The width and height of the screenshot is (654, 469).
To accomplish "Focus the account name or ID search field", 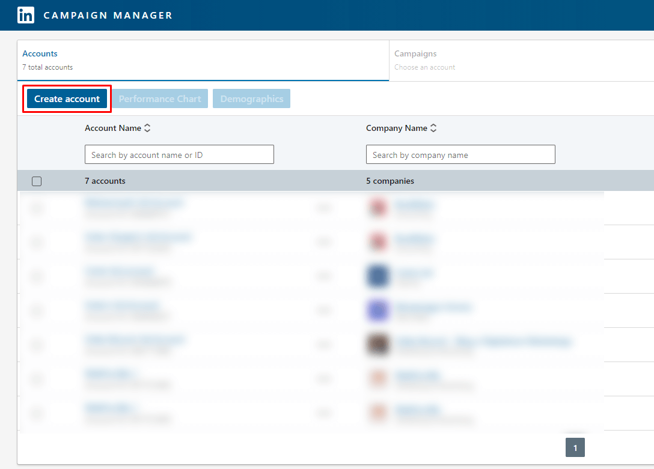I will tap(179, 154).
